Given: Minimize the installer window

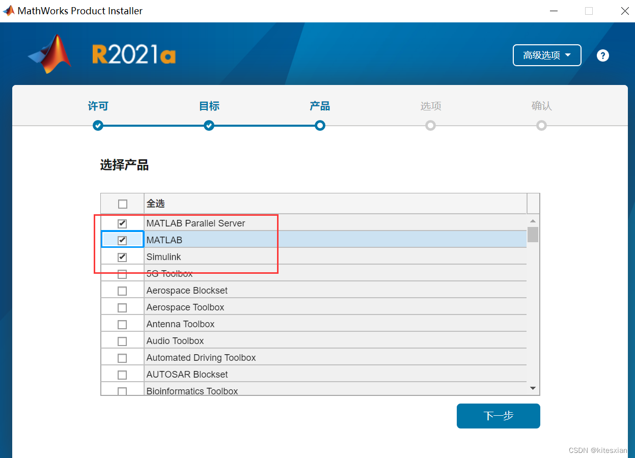Looking at the screenshot, I should (x=554, y=11).
